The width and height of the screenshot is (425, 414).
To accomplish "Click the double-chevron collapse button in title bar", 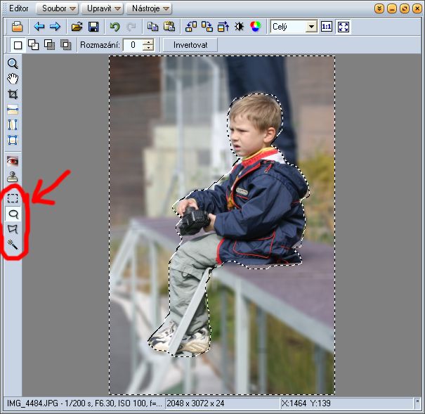I will coord(379,8).
